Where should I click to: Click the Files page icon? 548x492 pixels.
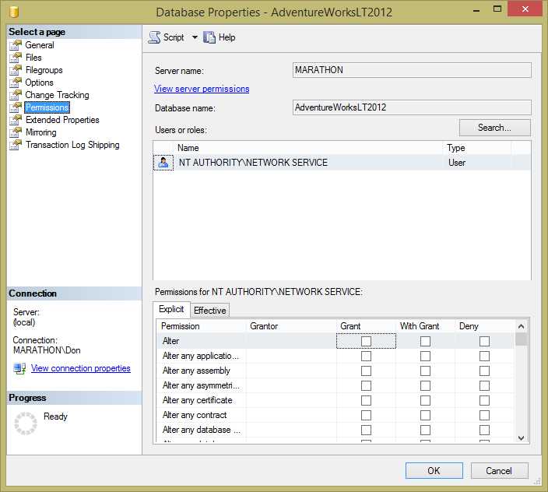click(x=16, y=58)
